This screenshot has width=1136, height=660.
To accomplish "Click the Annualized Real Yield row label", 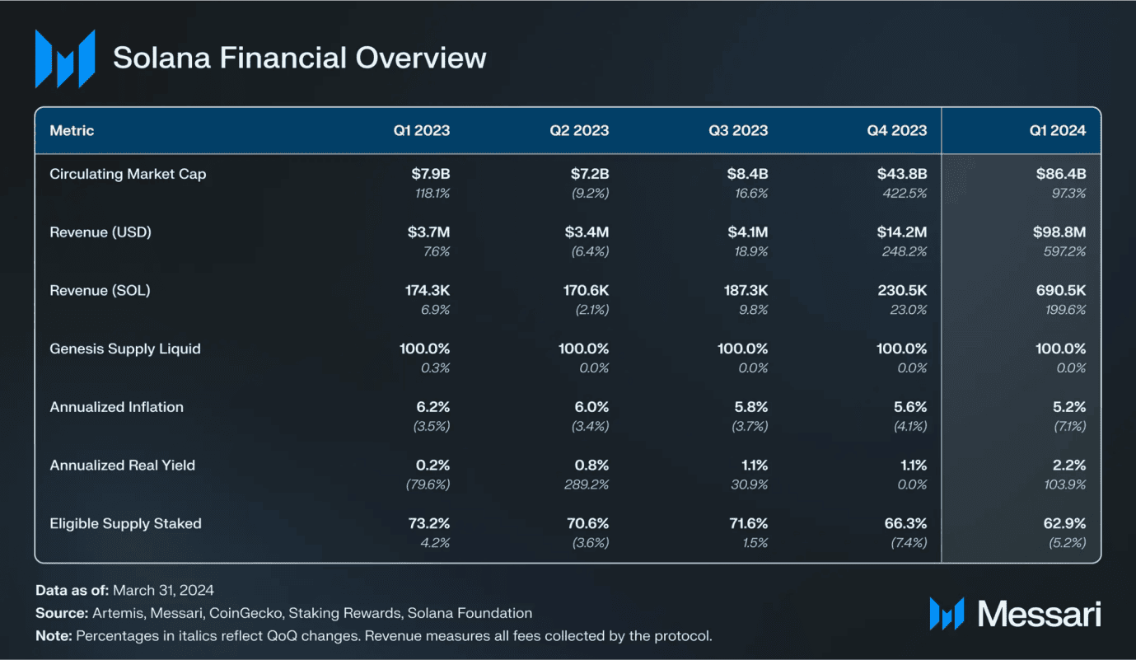I will coord(122,465).
